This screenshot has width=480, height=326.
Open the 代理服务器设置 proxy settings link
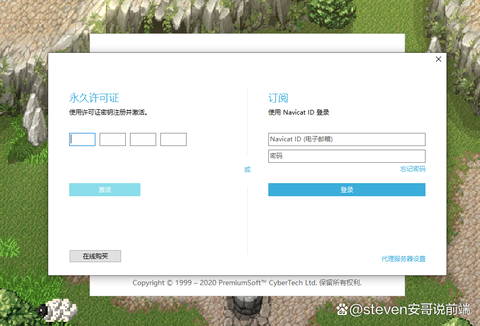coord(403,259)
